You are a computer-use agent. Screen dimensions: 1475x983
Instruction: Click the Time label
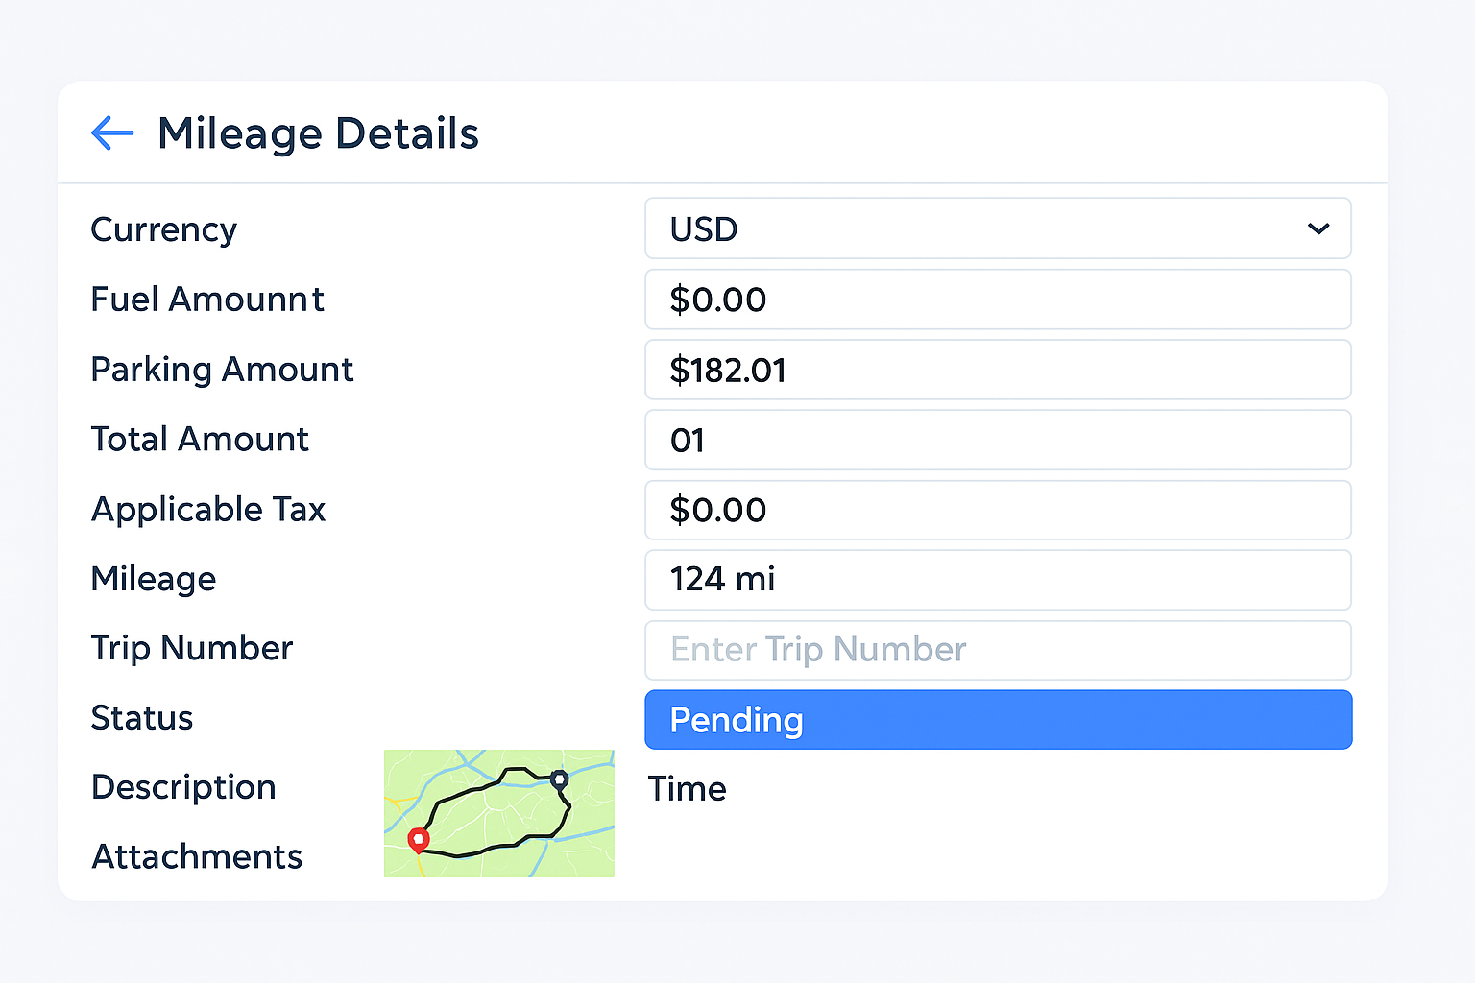coord(687,789)
